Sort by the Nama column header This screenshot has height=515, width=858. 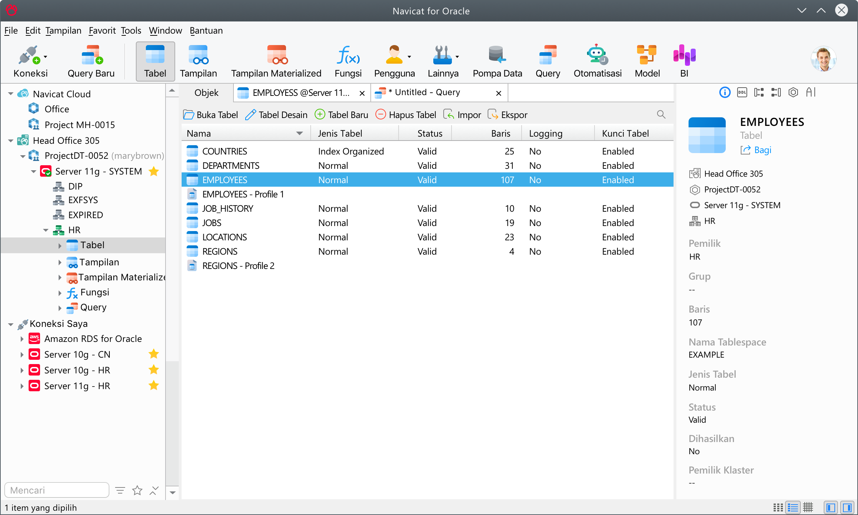246,133
